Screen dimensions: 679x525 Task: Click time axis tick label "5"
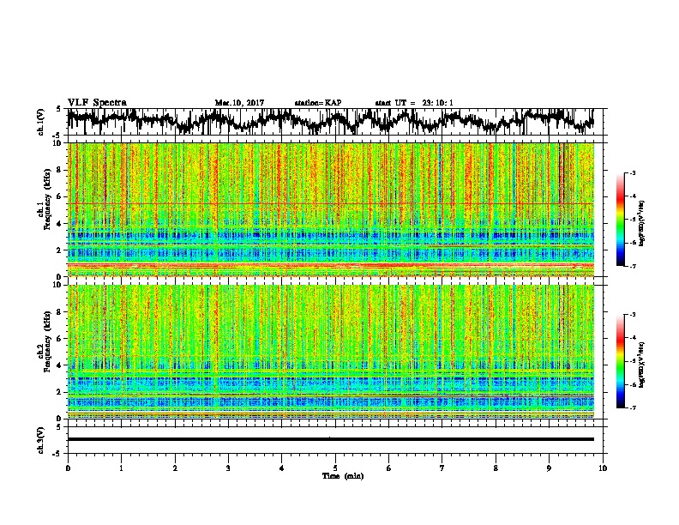pos(335,468)
